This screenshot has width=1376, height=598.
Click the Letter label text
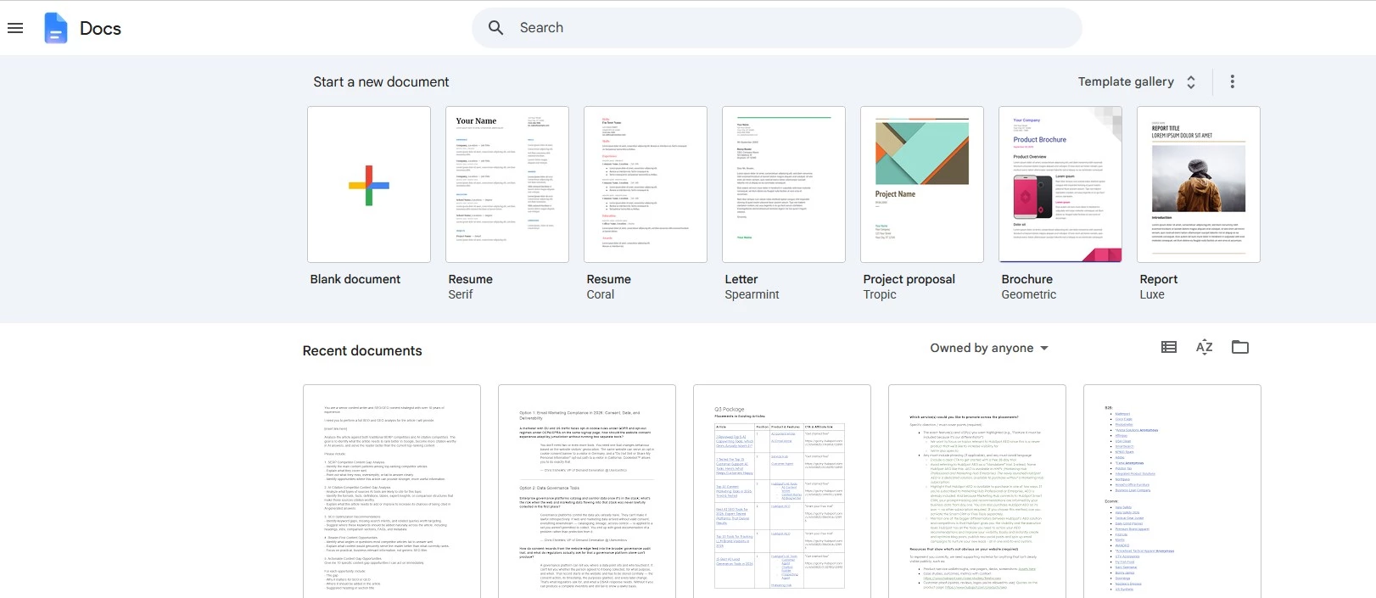point(741,279)
